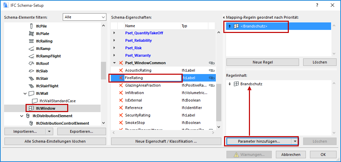
Task: Toggle the red X beside AcousticRating
Action: point(120,70)
